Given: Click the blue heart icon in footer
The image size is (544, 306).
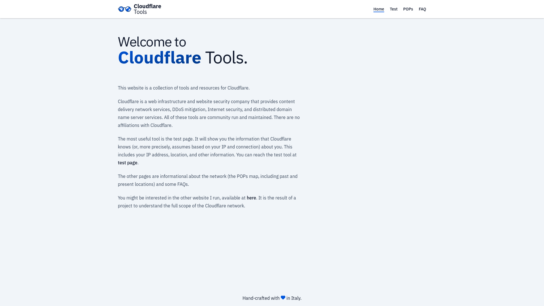Looking at the screenshot, I should [x=283, y=297].
